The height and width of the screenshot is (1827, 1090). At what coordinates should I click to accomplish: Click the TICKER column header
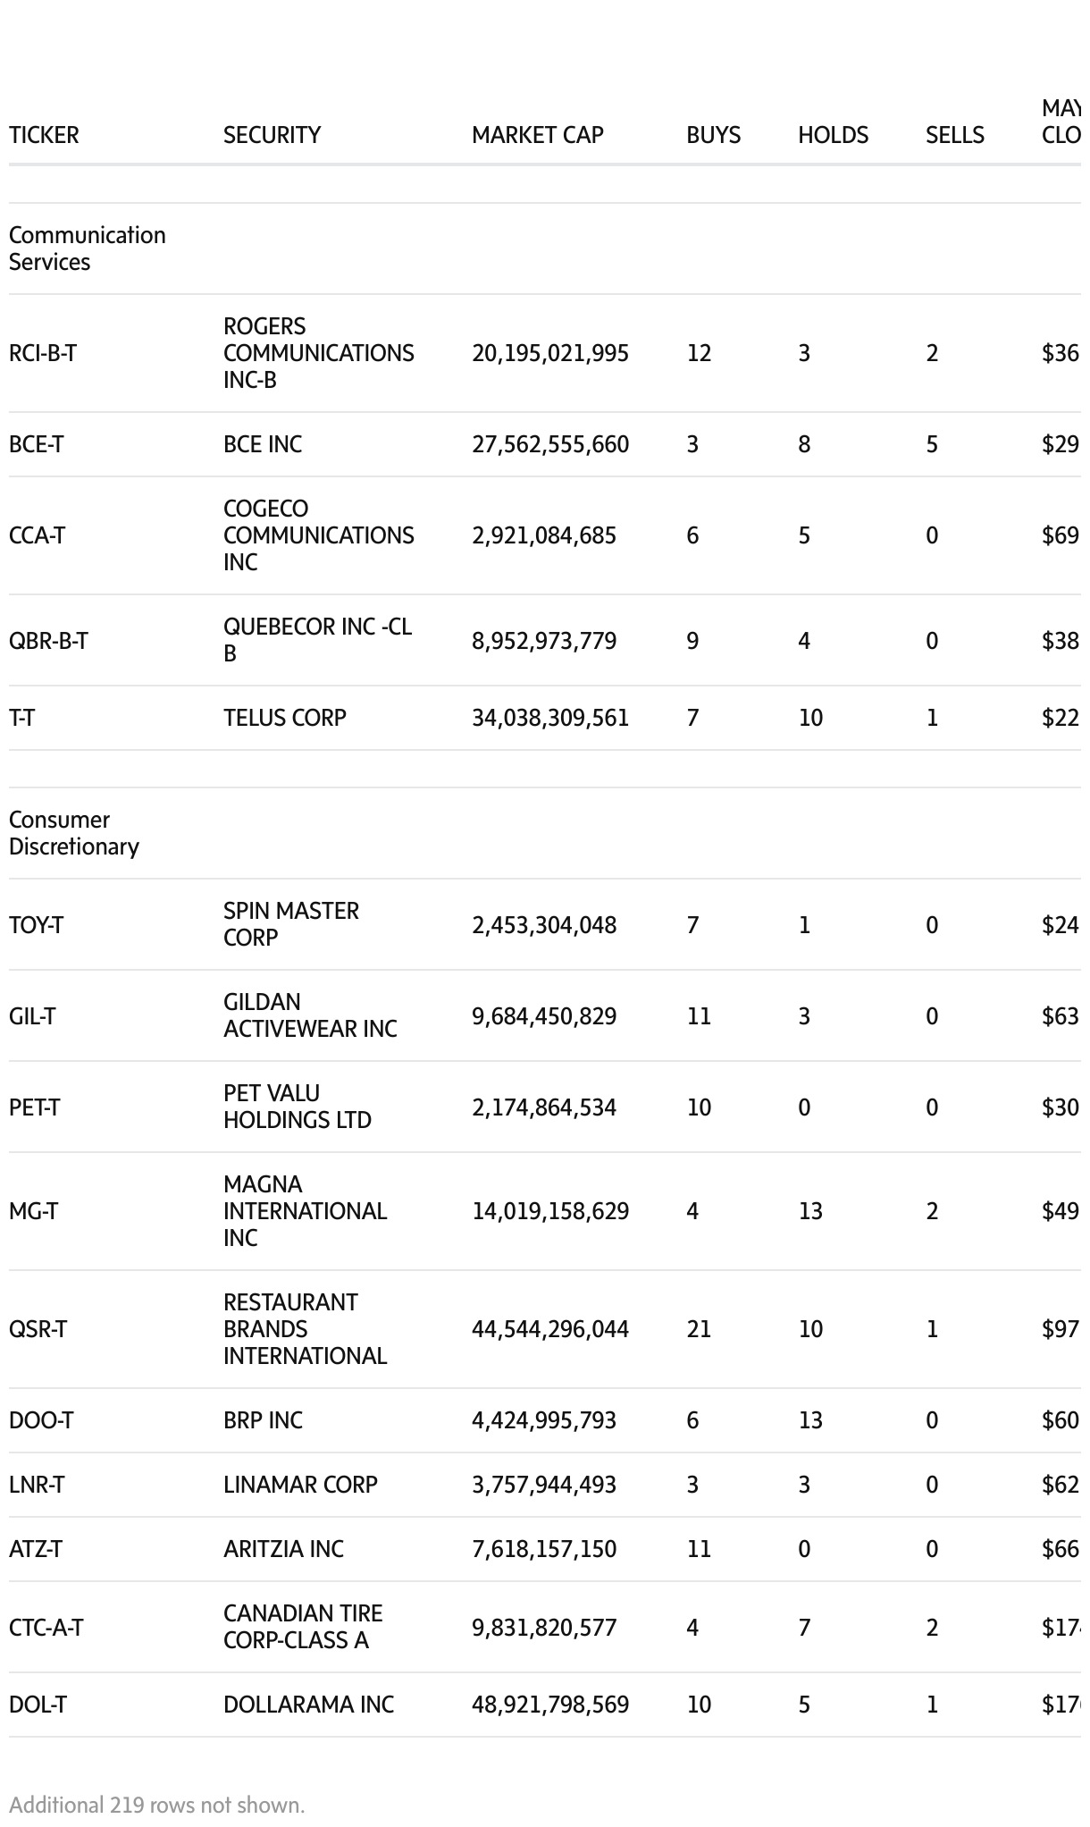point(44,135)
